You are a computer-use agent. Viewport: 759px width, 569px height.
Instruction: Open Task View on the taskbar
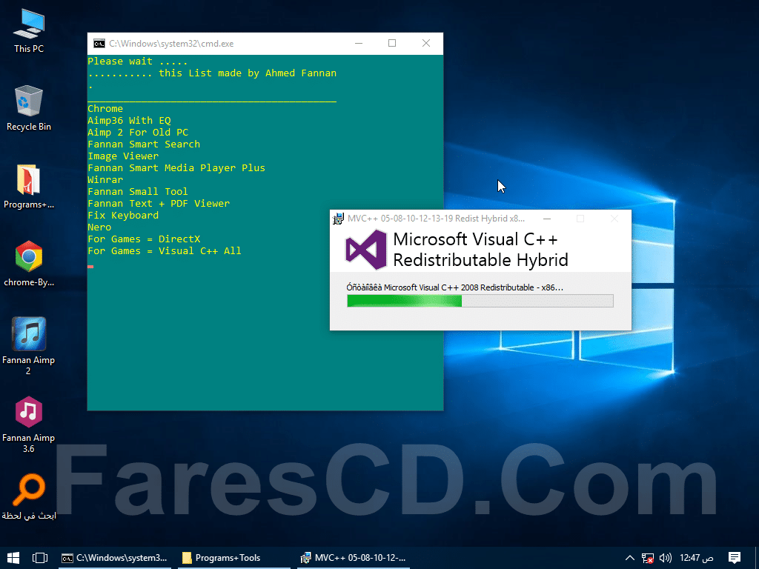[40, 558]
